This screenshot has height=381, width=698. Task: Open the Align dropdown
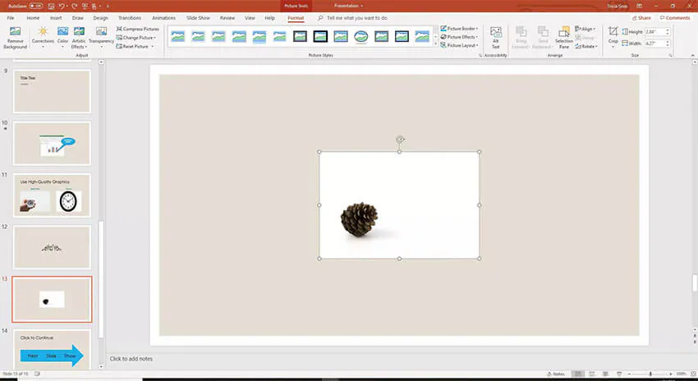[585, 29]
